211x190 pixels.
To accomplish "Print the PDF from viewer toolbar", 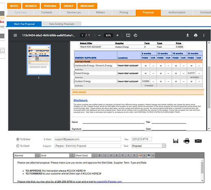I will [x=196, y=35].
